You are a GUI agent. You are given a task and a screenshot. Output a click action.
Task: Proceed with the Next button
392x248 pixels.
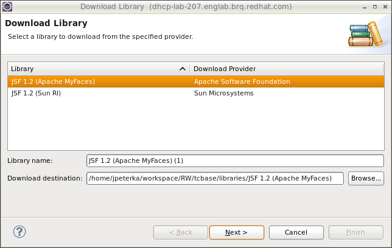click(x=236, y=232)
